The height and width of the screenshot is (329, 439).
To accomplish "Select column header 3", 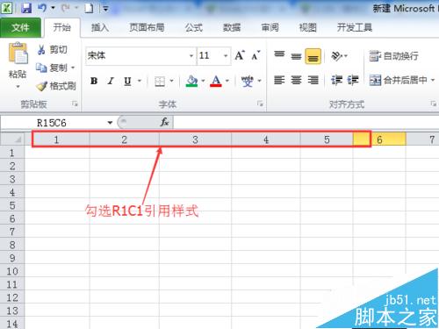I will click(x=195, y=139).
